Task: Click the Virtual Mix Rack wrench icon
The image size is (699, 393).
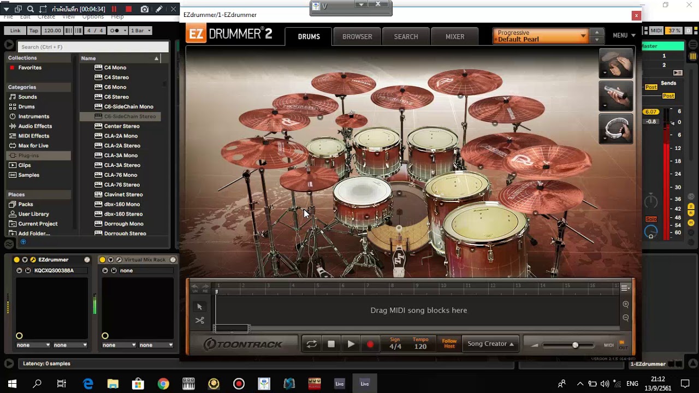Action: [x=119, y=260]
